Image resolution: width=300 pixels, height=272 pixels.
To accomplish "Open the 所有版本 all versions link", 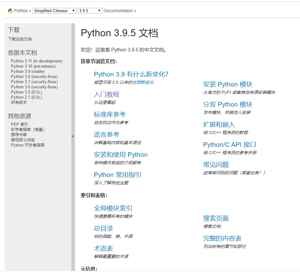I will click(x=19, y=102).
